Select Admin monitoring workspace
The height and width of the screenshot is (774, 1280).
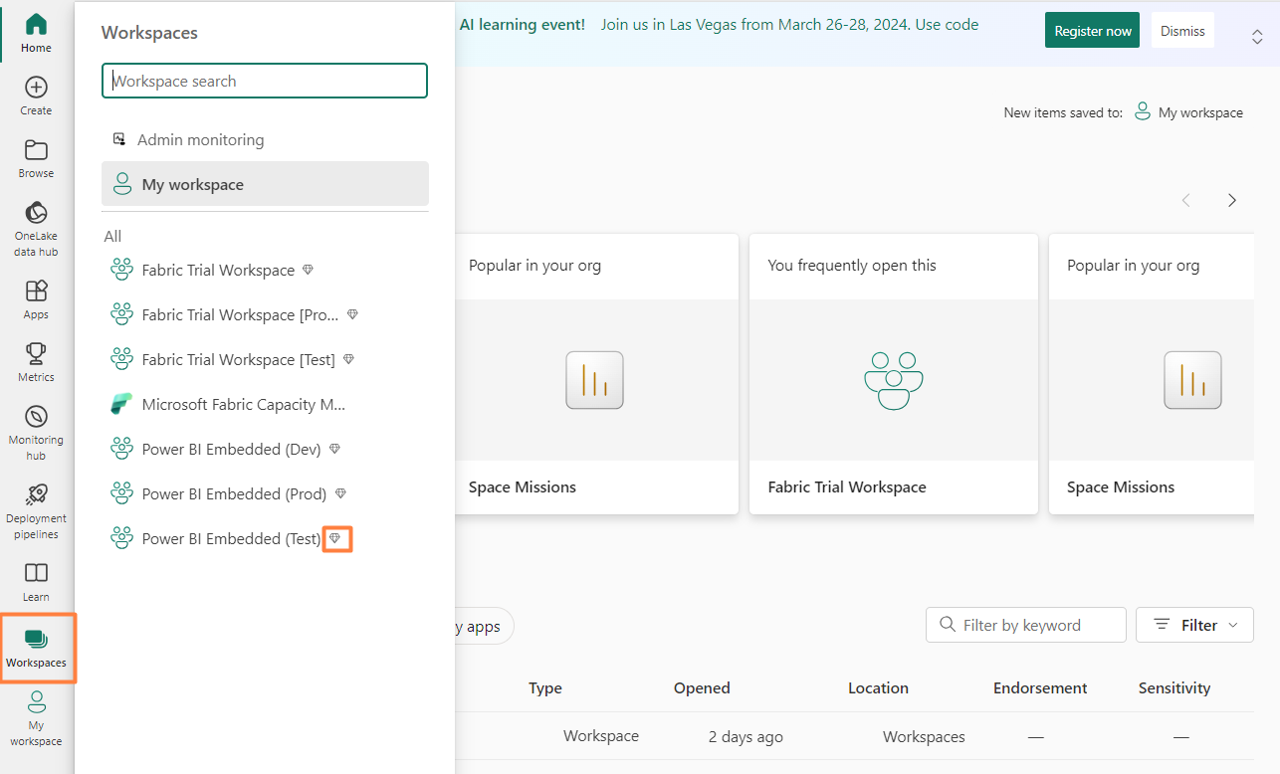(x=265, y=139)
